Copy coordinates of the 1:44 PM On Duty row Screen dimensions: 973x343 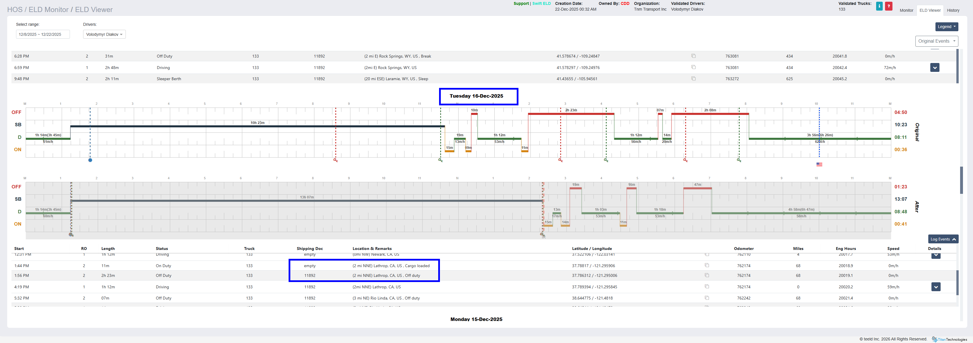[x=707, y=265]
